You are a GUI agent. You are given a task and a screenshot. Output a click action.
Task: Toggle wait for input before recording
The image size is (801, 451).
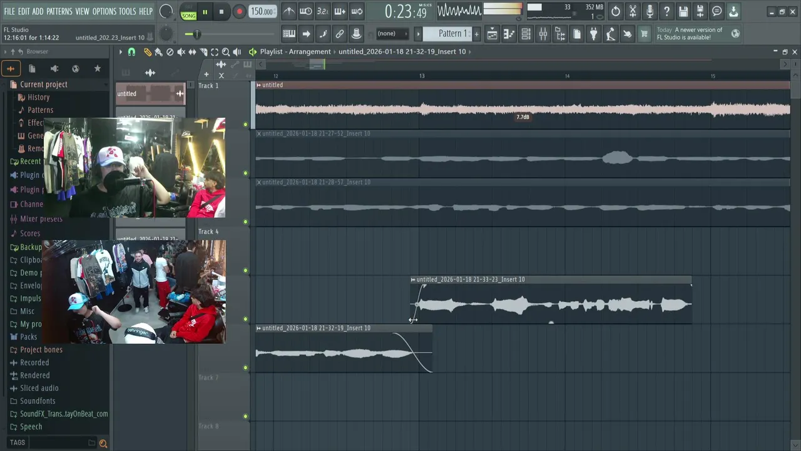pos(306,11)
